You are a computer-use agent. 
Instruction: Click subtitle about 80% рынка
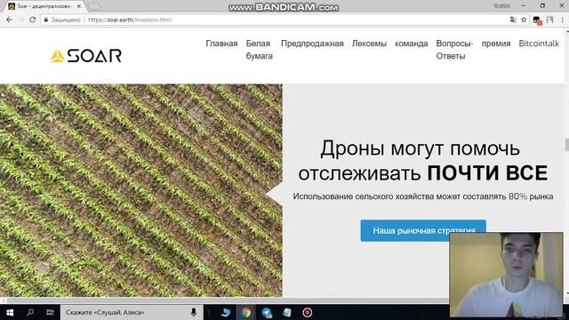pos(423,196)
